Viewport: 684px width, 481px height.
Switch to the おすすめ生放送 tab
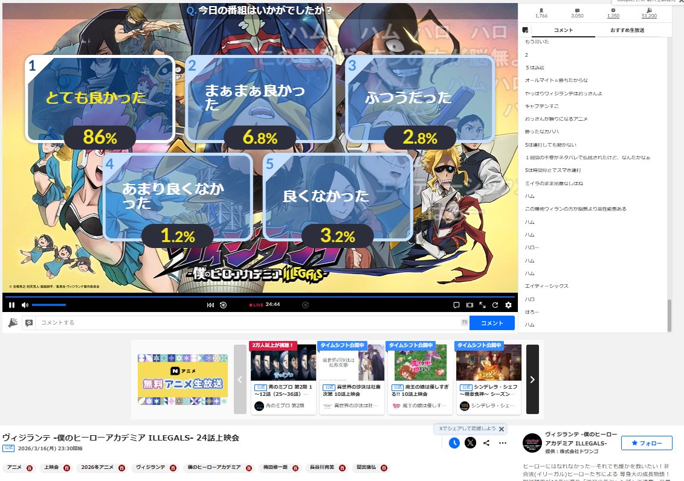point(629,28)
